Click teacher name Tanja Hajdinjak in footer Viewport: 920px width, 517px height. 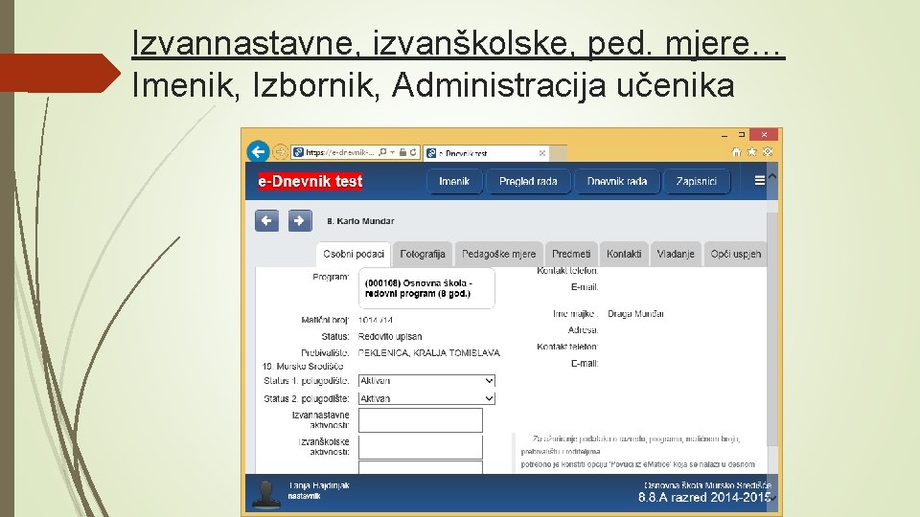pos(318,485)
